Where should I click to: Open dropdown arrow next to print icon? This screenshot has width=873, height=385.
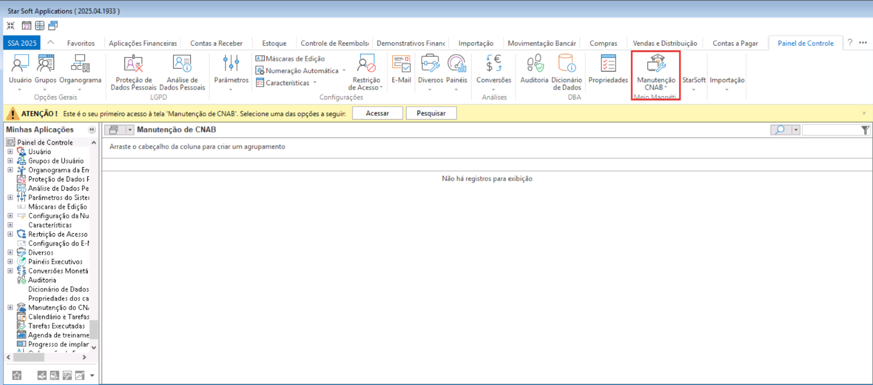(130, 130)
